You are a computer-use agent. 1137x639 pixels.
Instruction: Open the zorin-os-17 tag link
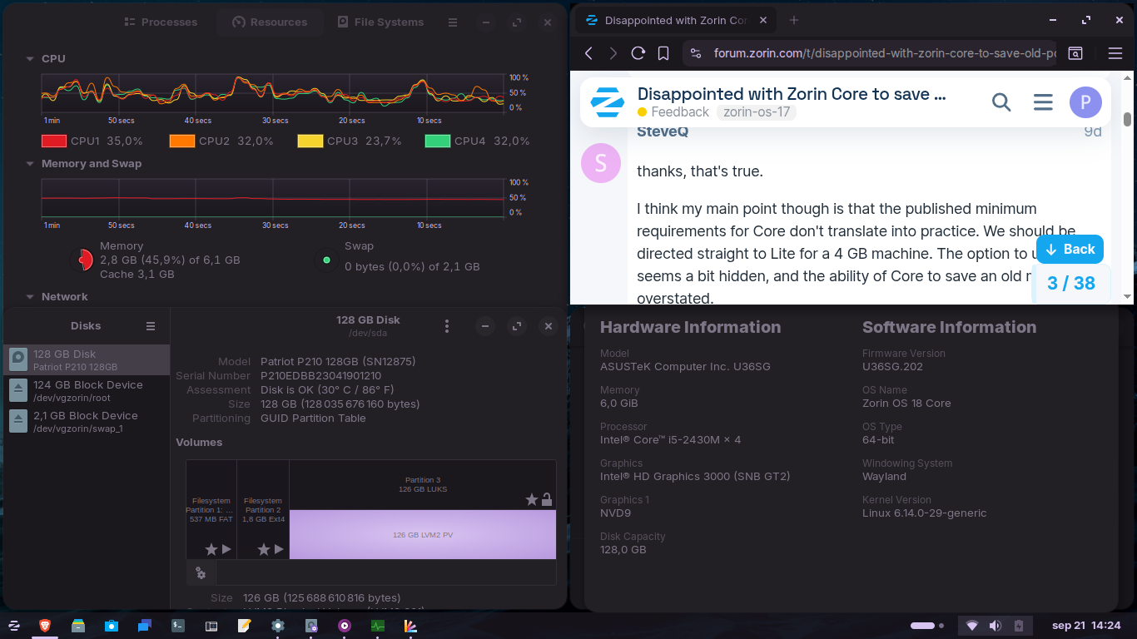[x=757, y=112]
